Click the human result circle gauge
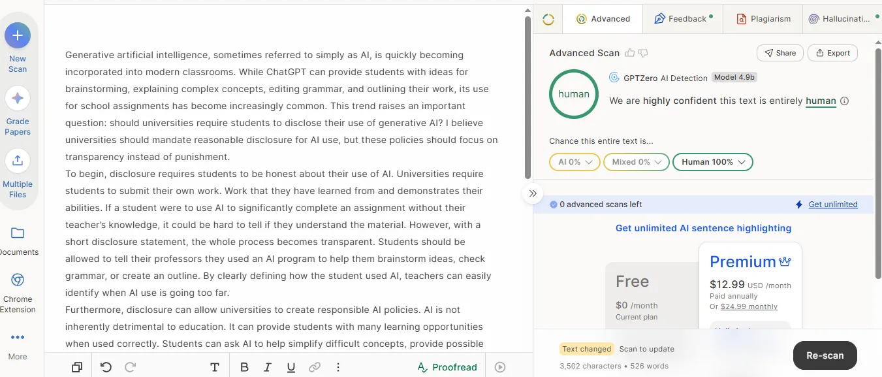 574,94
